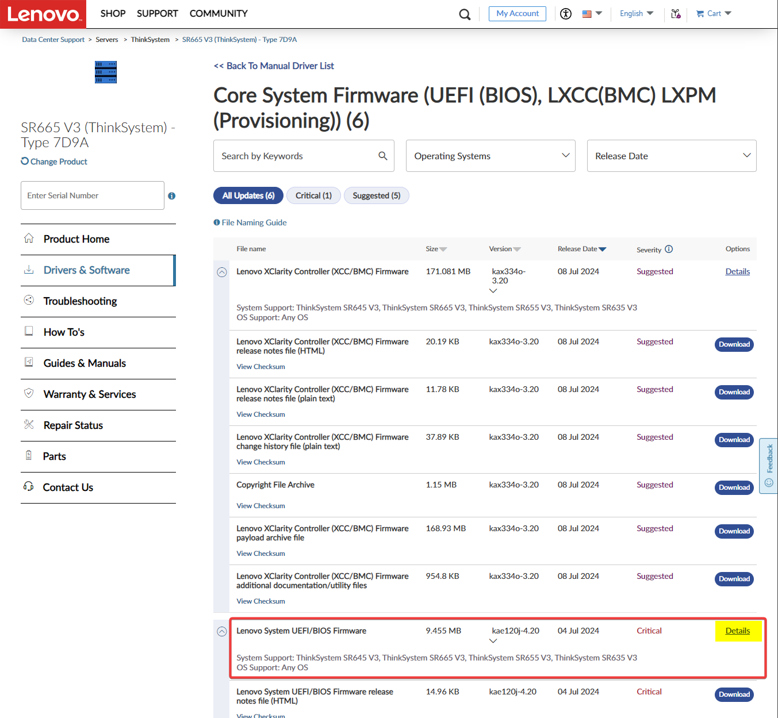Open the Cart dropdown arrow
778x718 pixels.
coord(728,13)
